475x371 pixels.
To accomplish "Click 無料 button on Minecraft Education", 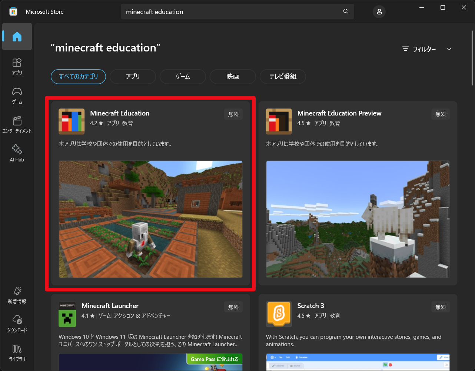I will tap(233, 114).
